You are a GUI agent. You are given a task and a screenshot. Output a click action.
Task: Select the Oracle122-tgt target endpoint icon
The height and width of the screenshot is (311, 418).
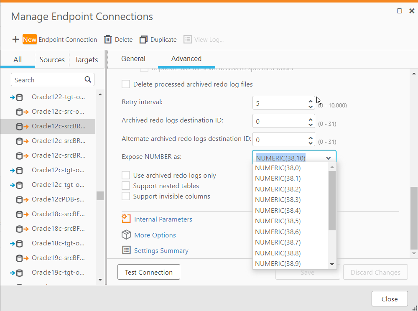point(16,97)
